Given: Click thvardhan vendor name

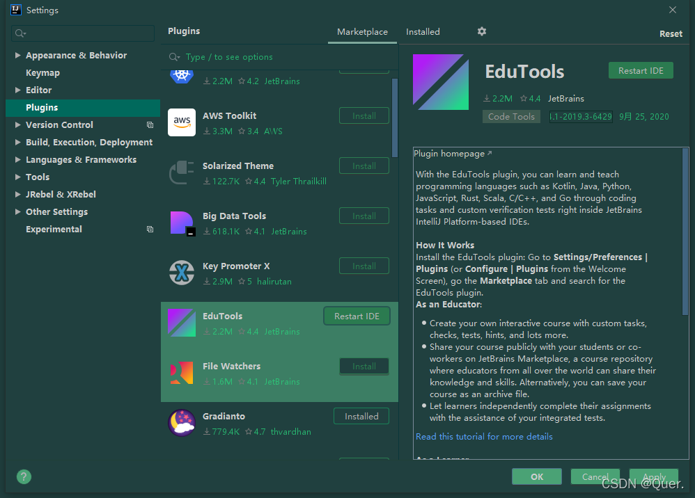Looking at the screenshot, I should click(x=291, y=432).
